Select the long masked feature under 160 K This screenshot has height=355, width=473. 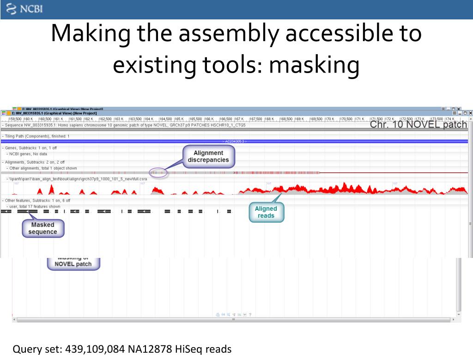point(27,211)
